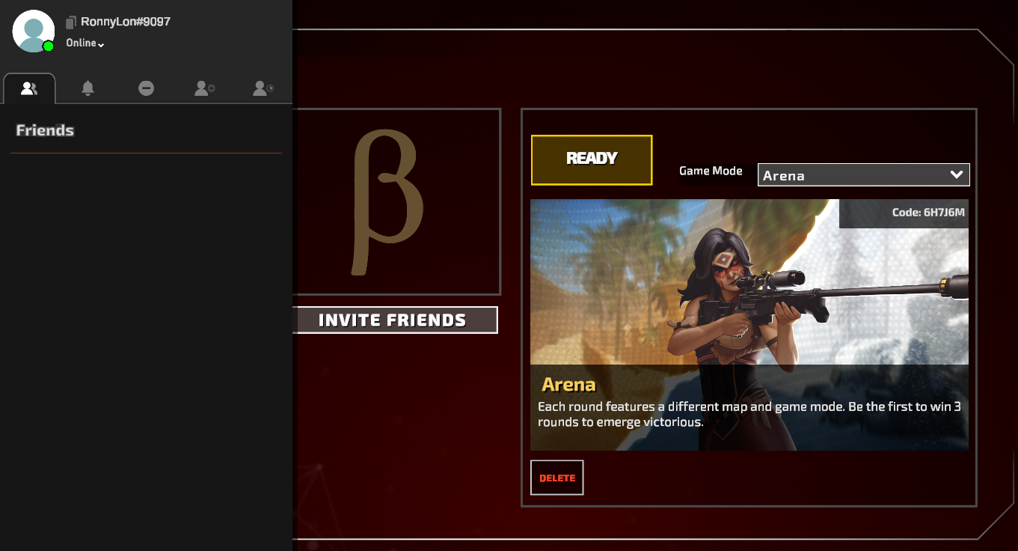Open the notifications bell tab
The image size is (1018, 551).
(x=88, y=88)
